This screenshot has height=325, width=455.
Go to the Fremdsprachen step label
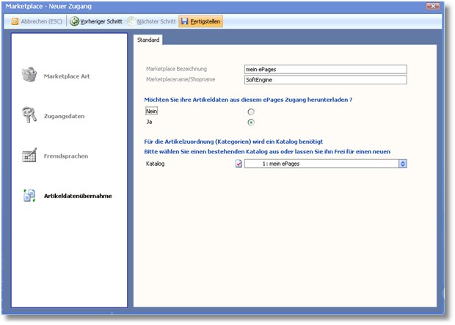point(68,156)
